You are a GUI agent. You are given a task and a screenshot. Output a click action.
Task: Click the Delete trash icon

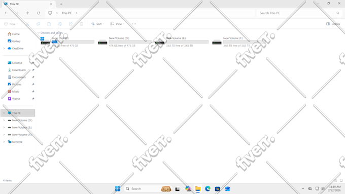[81, 24]
